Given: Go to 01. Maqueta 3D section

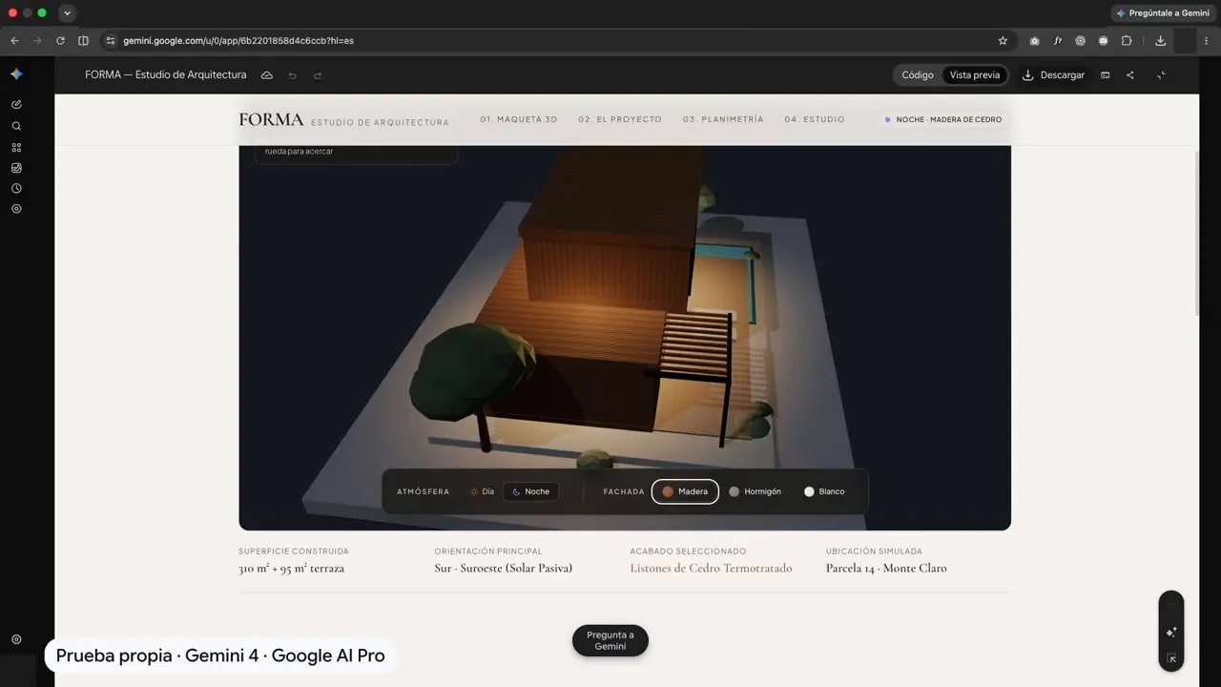Looking at the screenshot, I should (519, 120).
